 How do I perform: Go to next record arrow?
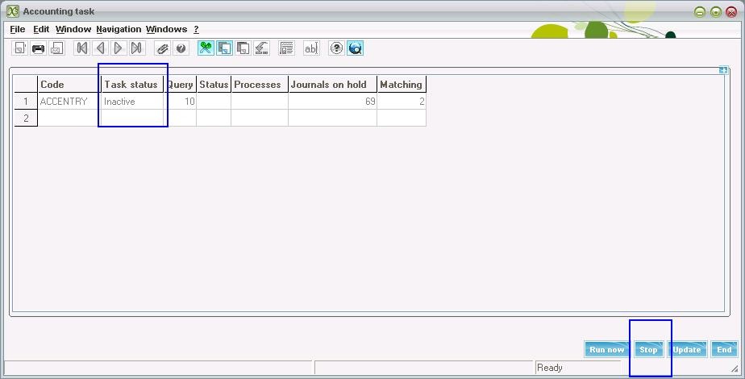pos(119,48)
